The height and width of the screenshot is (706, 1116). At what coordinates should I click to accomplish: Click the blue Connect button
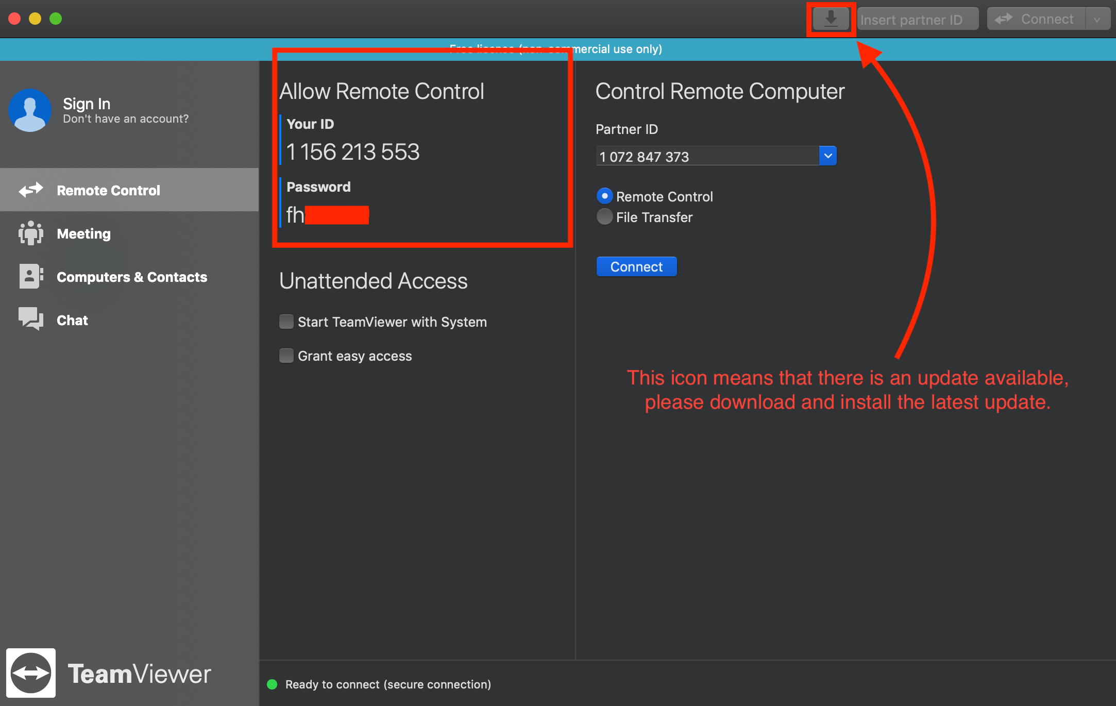coord(636,266)
